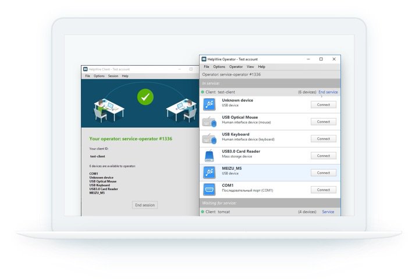Viewport: 419px width, 279px height.
Task: Click 'Client test-client' row header
Action: click(x=270, y=92)
